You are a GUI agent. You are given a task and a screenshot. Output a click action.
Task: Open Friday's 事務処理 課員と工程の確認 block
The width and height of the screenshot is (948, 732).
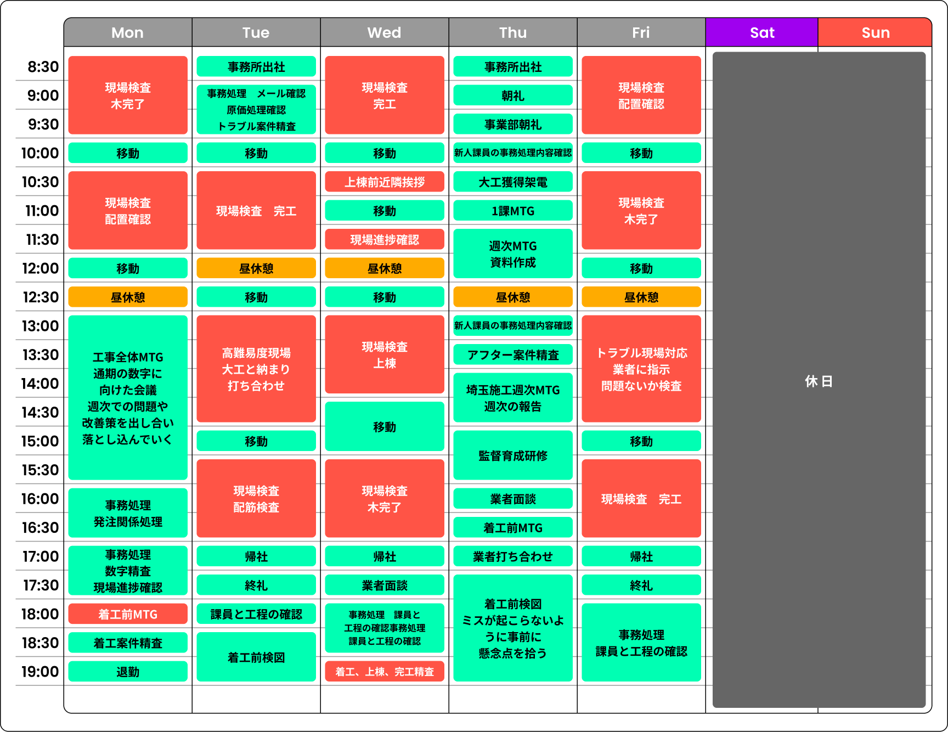641,643
